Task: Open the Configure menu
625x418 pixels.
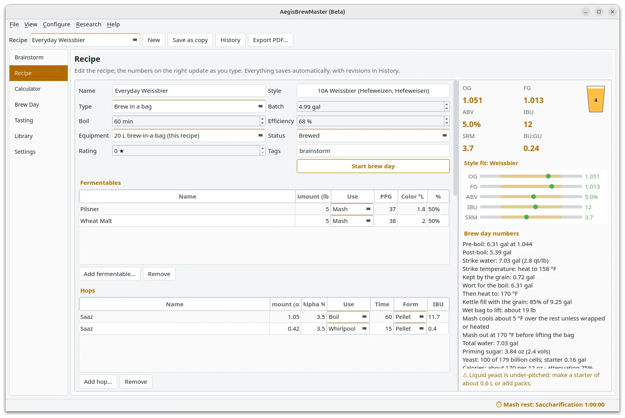Action: [57, 24]
